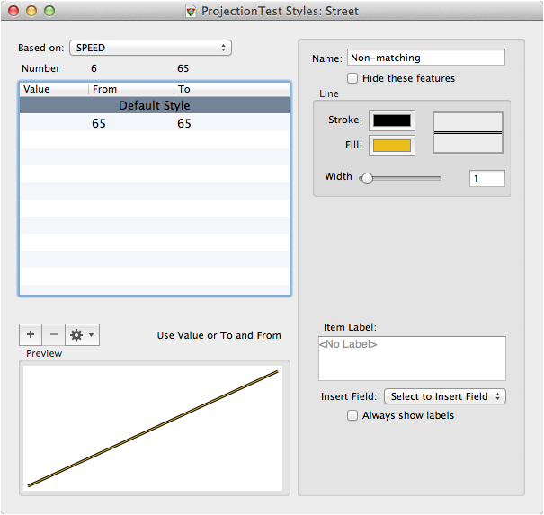
Task: Zoom window with green button
Action: [49, 11]
